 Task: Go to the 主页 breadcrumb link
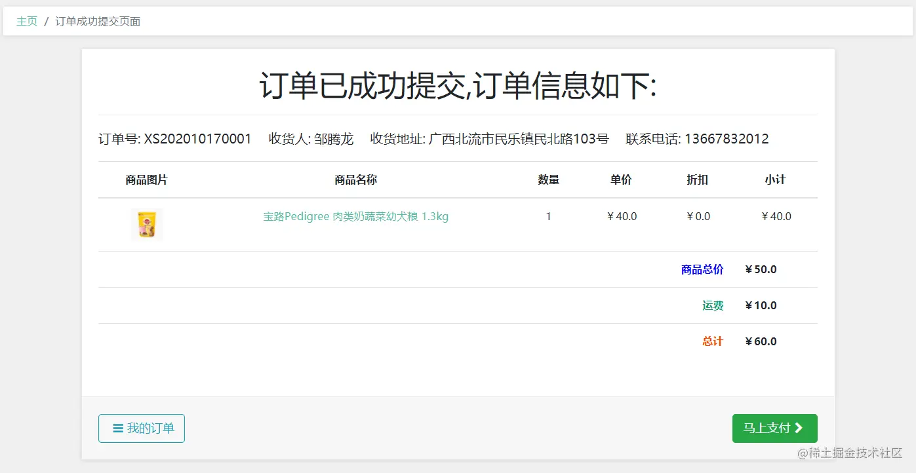27,22
